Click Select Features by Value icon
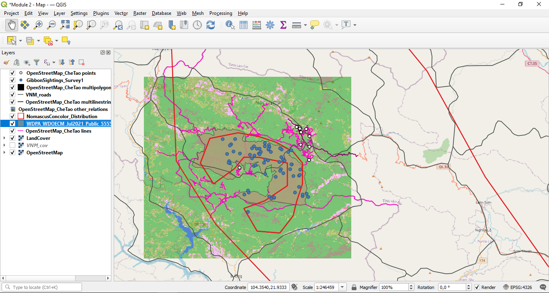This screenshot has width=549, height=293. (30, 41)
